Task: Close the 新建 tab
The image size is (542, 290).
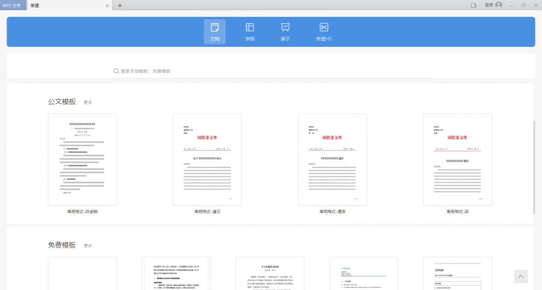Action: [108, 5]
